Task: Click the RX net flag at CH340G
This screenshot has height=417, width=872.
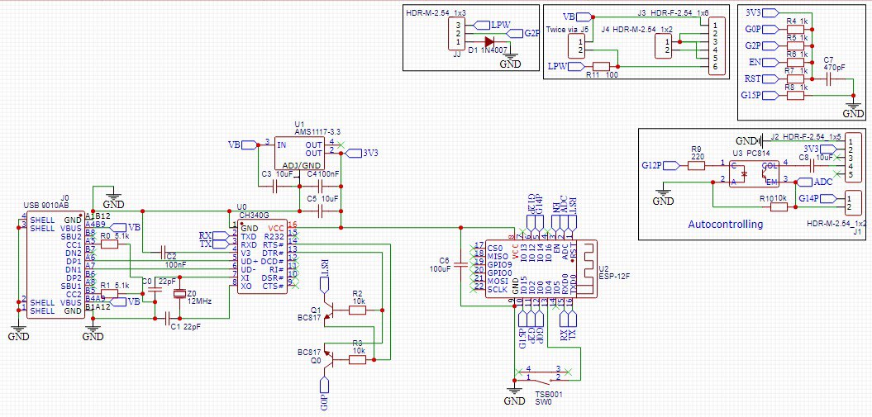Action: [213, 236]
